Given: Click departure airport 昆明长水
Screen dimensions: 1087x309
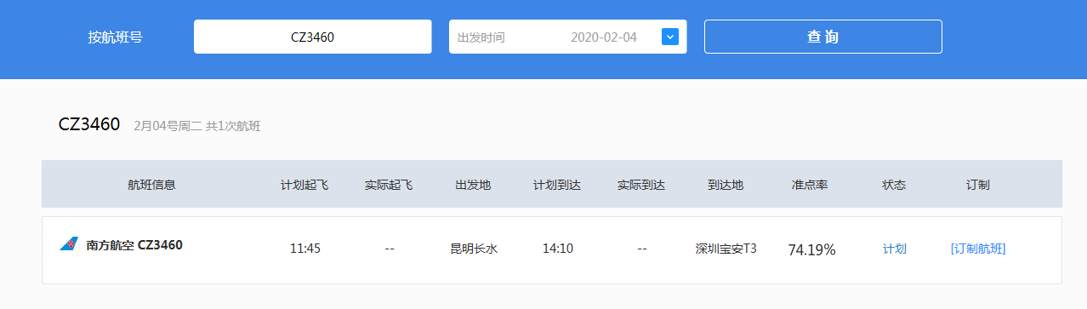Looking at the screenshot, I should point(474,249).
